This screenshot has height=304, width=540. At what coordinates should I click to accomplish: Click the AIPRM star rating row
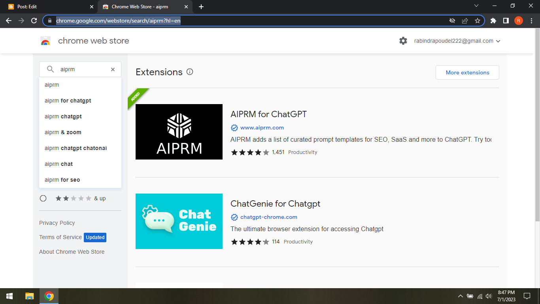tap(250, 152)
